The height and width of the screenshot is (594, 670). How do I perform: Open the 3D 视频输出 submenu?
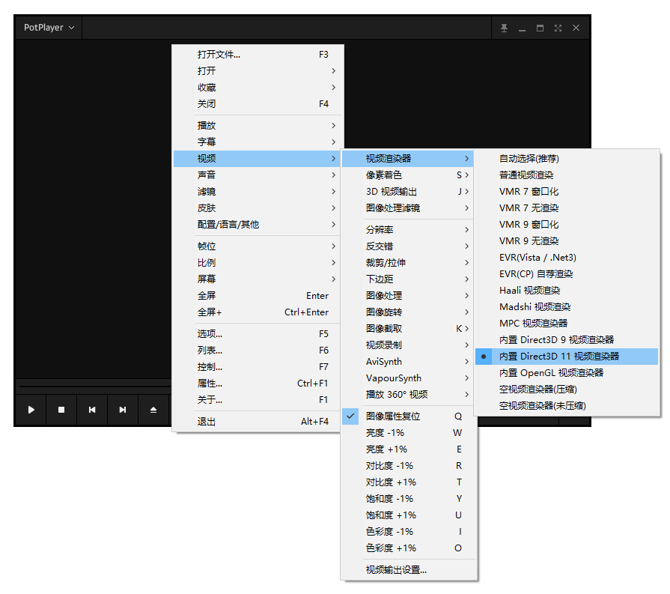[x=409, y=192]
